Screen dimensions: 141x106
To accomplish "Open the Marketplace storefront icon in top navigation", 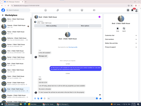I will pyautogui.click(x=82, y=10).
